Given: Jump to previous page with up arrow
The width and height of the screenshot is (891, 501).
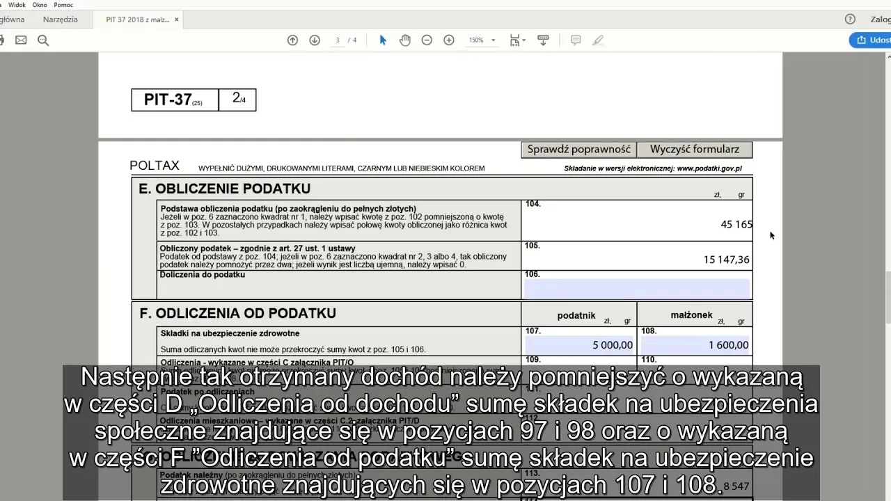Looking at the screenshot, I should [293, 40].
